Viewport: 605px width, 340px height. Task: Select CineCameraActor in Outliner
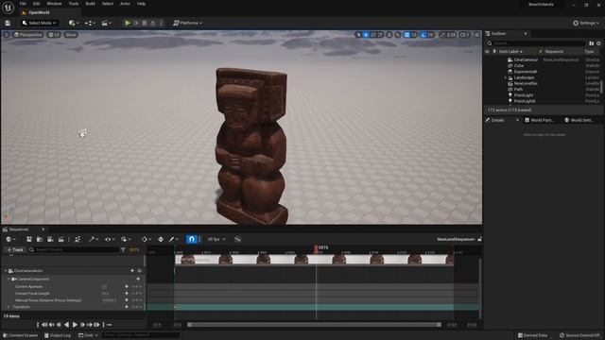click(x=526, y=59)
